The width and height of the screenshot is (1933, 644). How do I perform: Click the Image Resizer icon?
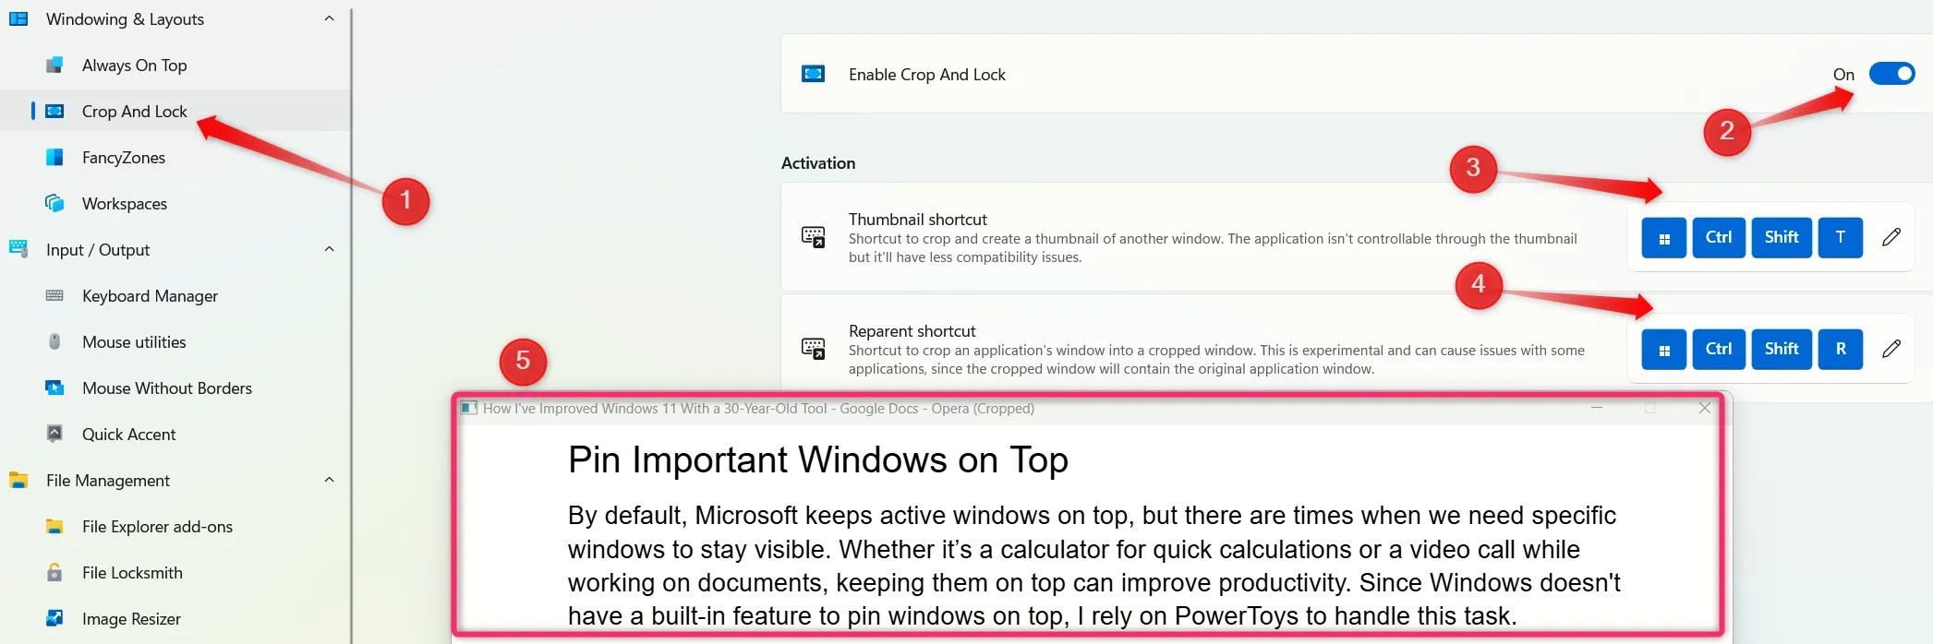[54, 618]
